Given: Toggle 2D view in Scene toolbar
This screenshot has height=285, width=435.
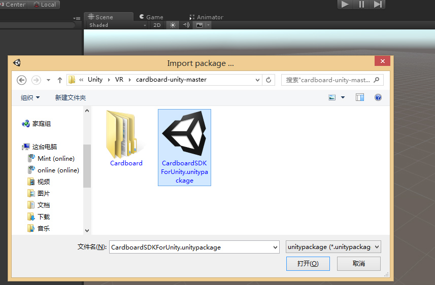Looking at the screenshot, I should coord(157,25).
